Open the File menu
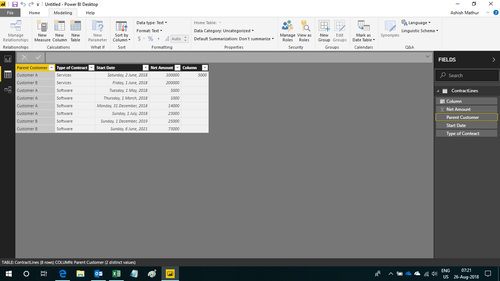500x281 pixels. [10, 13]
